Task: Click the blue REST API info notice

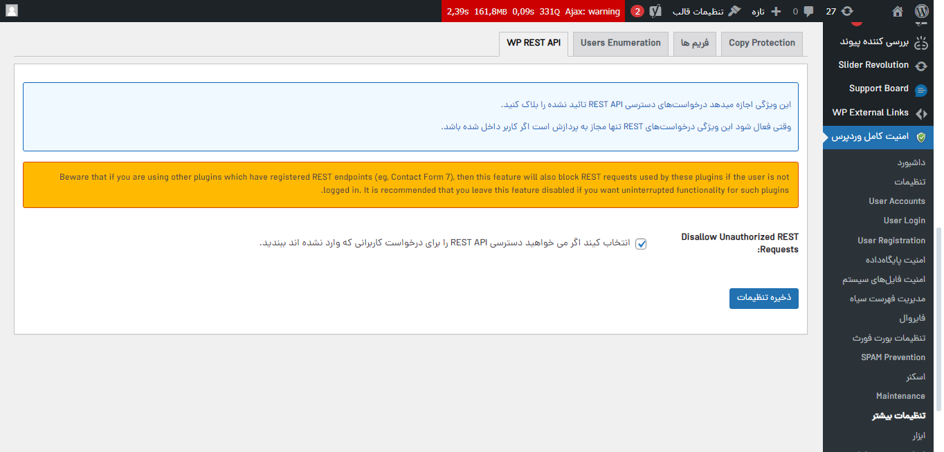Action: [410, 117]
